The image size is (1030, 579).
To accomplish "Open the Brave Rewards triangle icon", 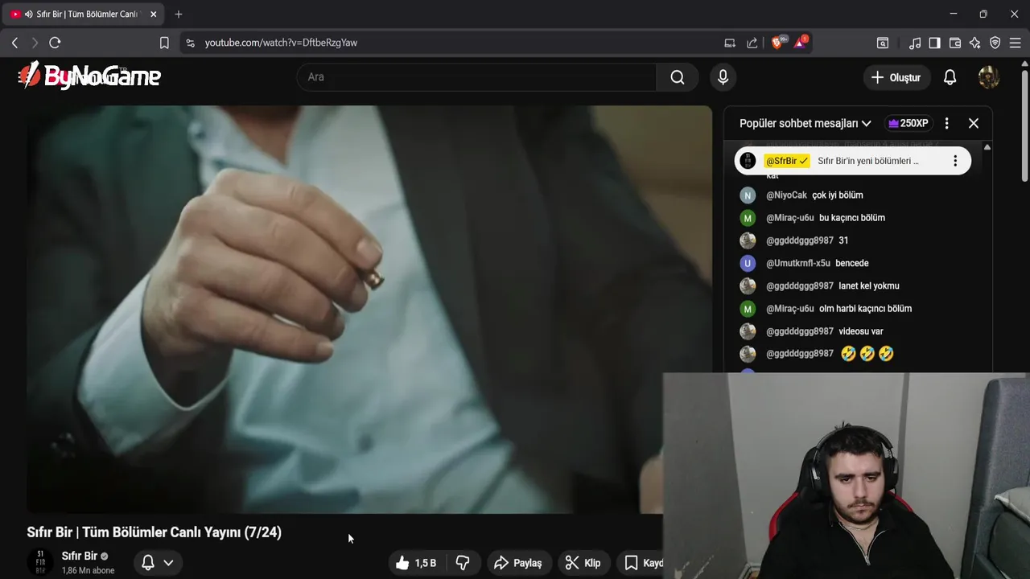I will pos(800,43).
